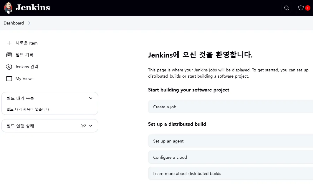The width and height of the screenshot is (313, 185).
Task: Click the Jenkins butler logo
Action: [x=8, y=8]
